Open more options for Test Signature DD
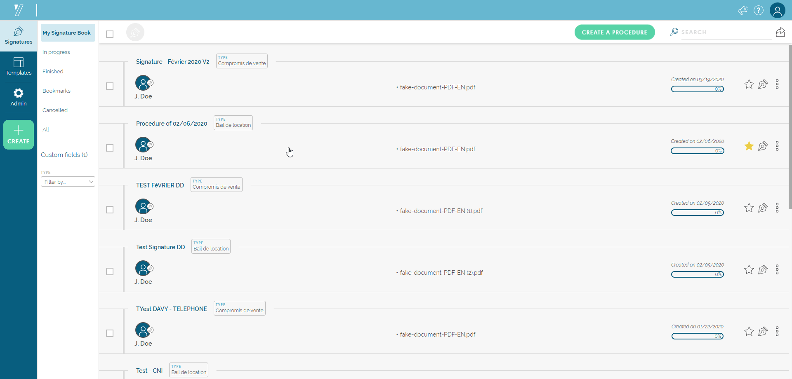792x379 pixels. point(777,270)
